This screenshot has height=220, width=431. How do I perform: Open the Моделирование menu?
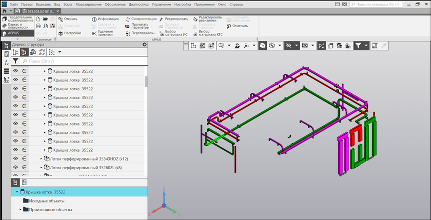tap(89, 4)
